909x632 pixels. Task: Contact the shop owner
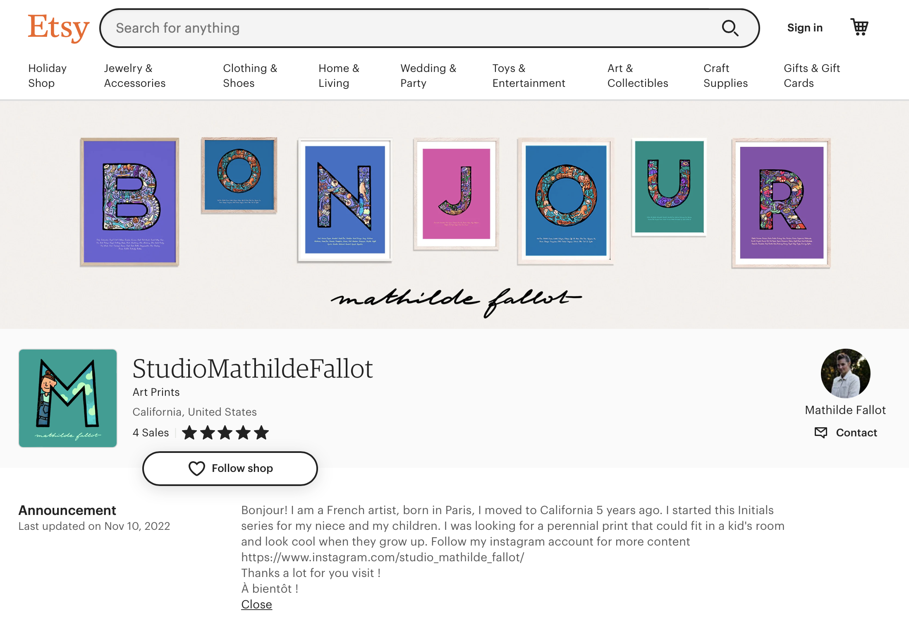coord(846,433)
